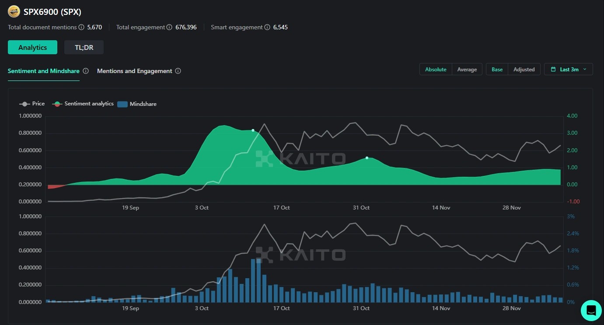The image size is (604, 325).
Task: Expand the Last 3m time range dropdown
Action: tap(569, 69)
